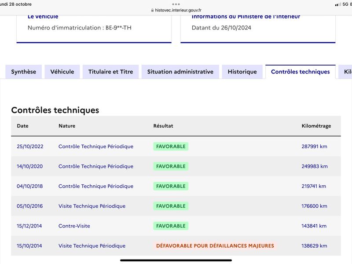352x264 pixels.
Task: Select the Contrôles techniques tab
Action: tap(301, 72)
